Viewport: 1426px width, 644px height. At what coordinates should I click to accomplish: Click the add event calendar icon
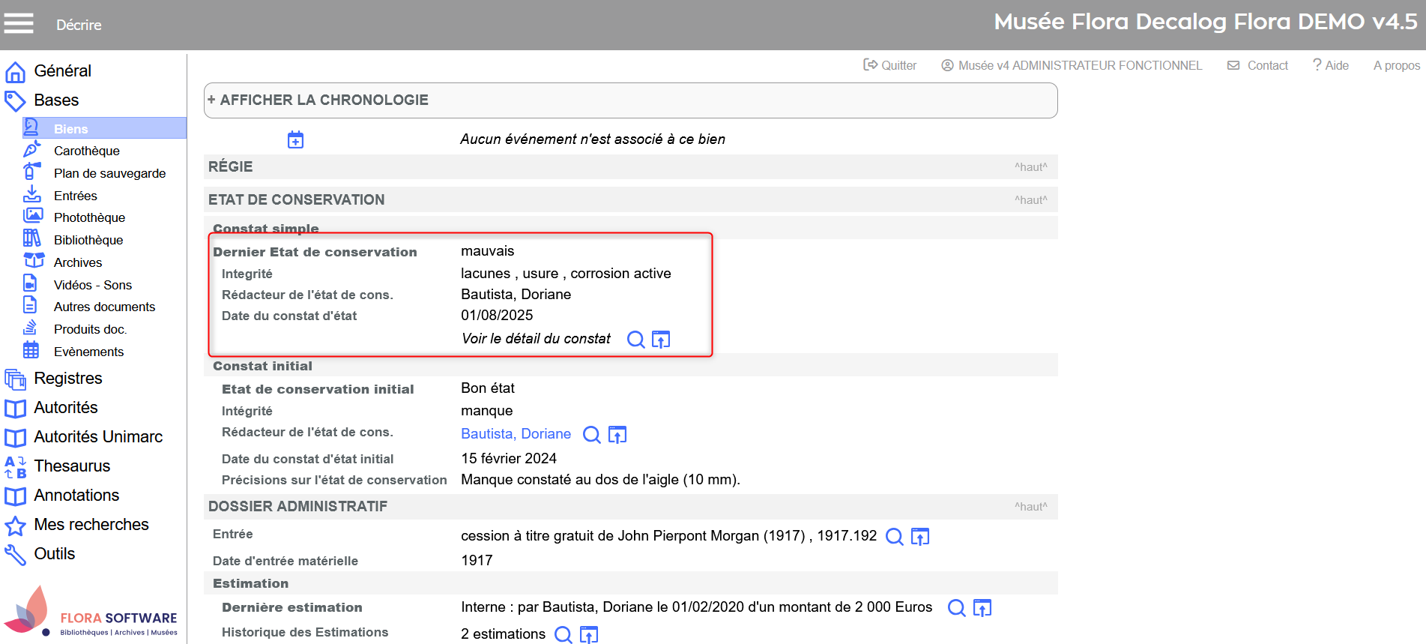click(x=296, y=140)
